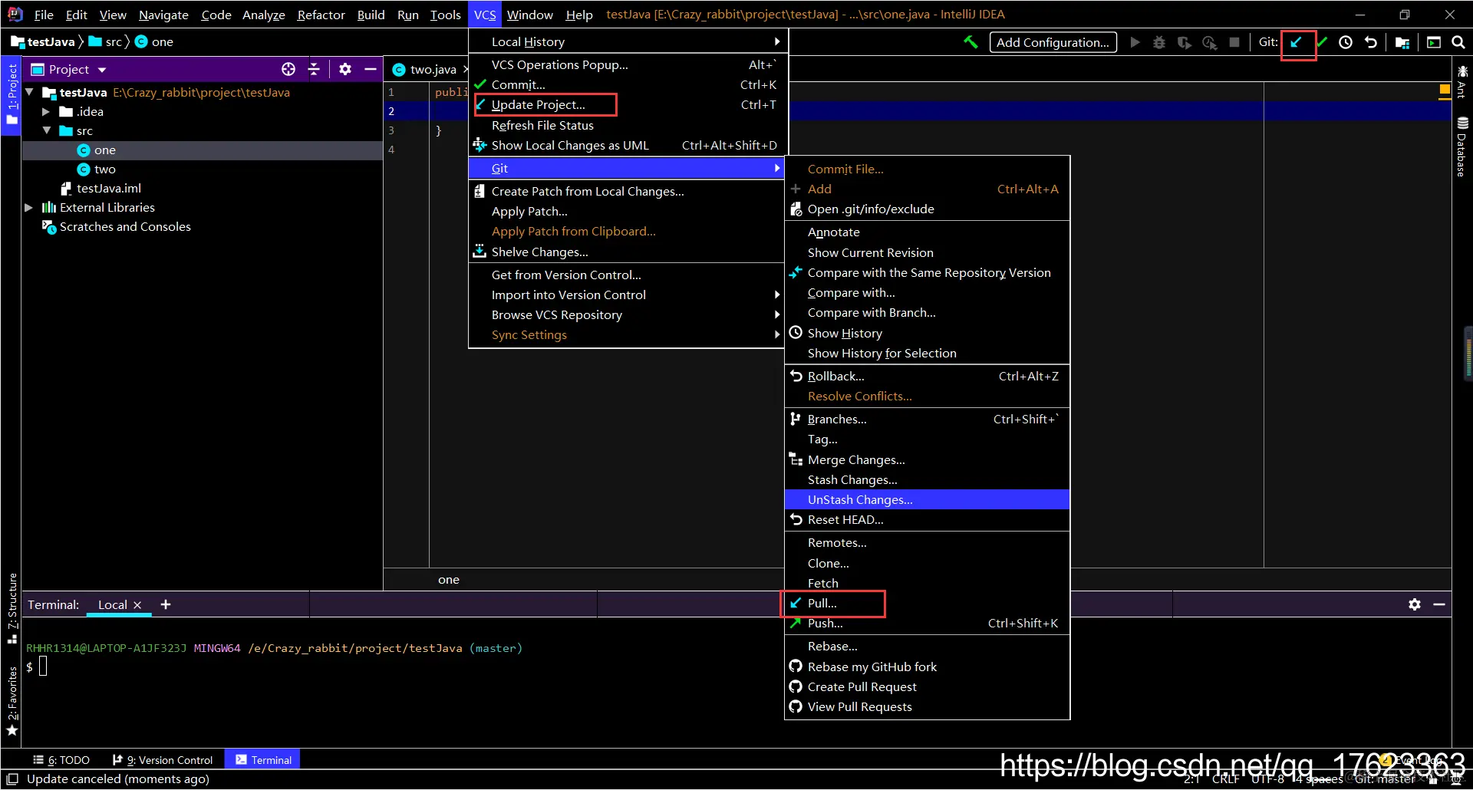The image size is (1473, 790).
Task: Expand the .idea folder
Action: (46, 111)
